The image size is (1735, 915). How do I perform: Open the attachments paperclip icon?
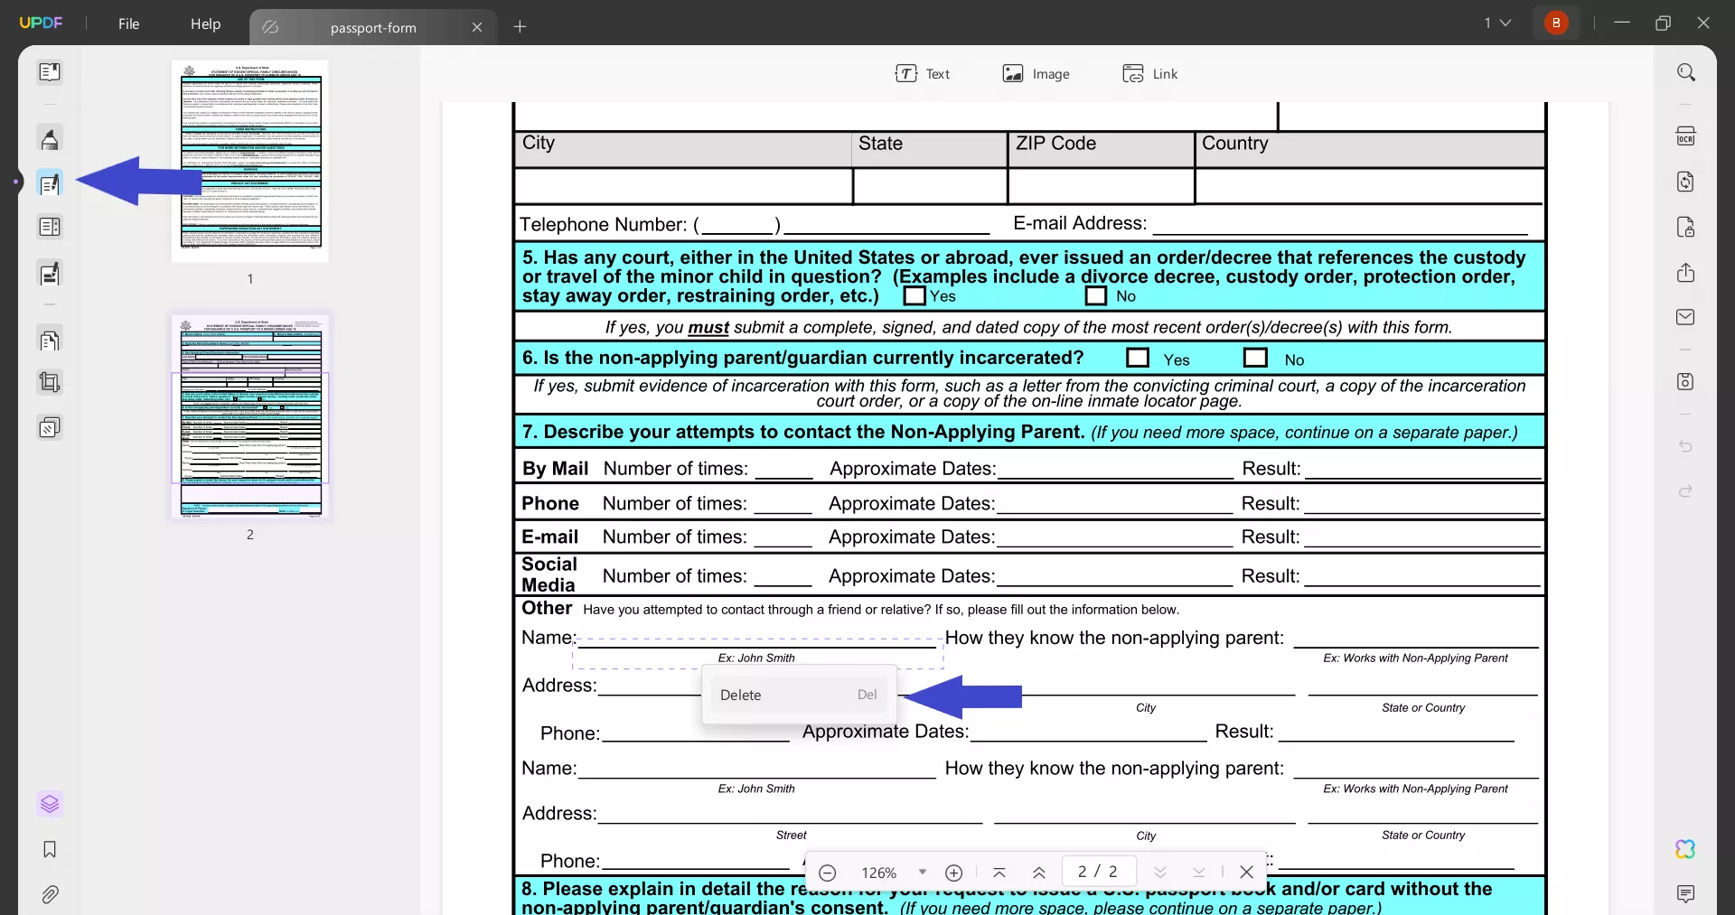pos(50,894)
